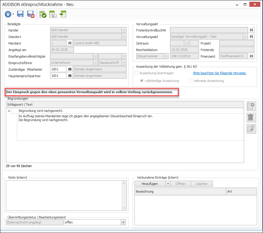Click the Hinzufügen button
The width and height of the screenshot is (263, 233).
150,184
